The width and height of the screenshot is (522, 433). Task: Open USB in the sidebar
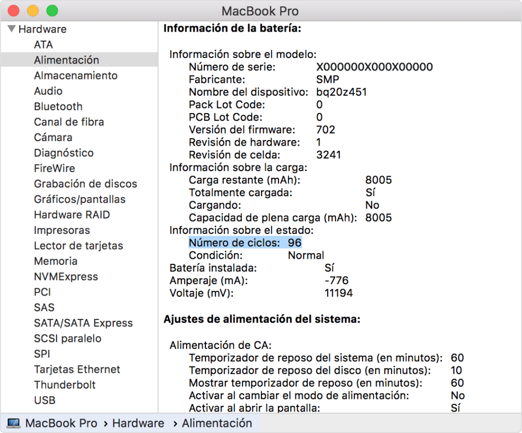pos(45,400)
